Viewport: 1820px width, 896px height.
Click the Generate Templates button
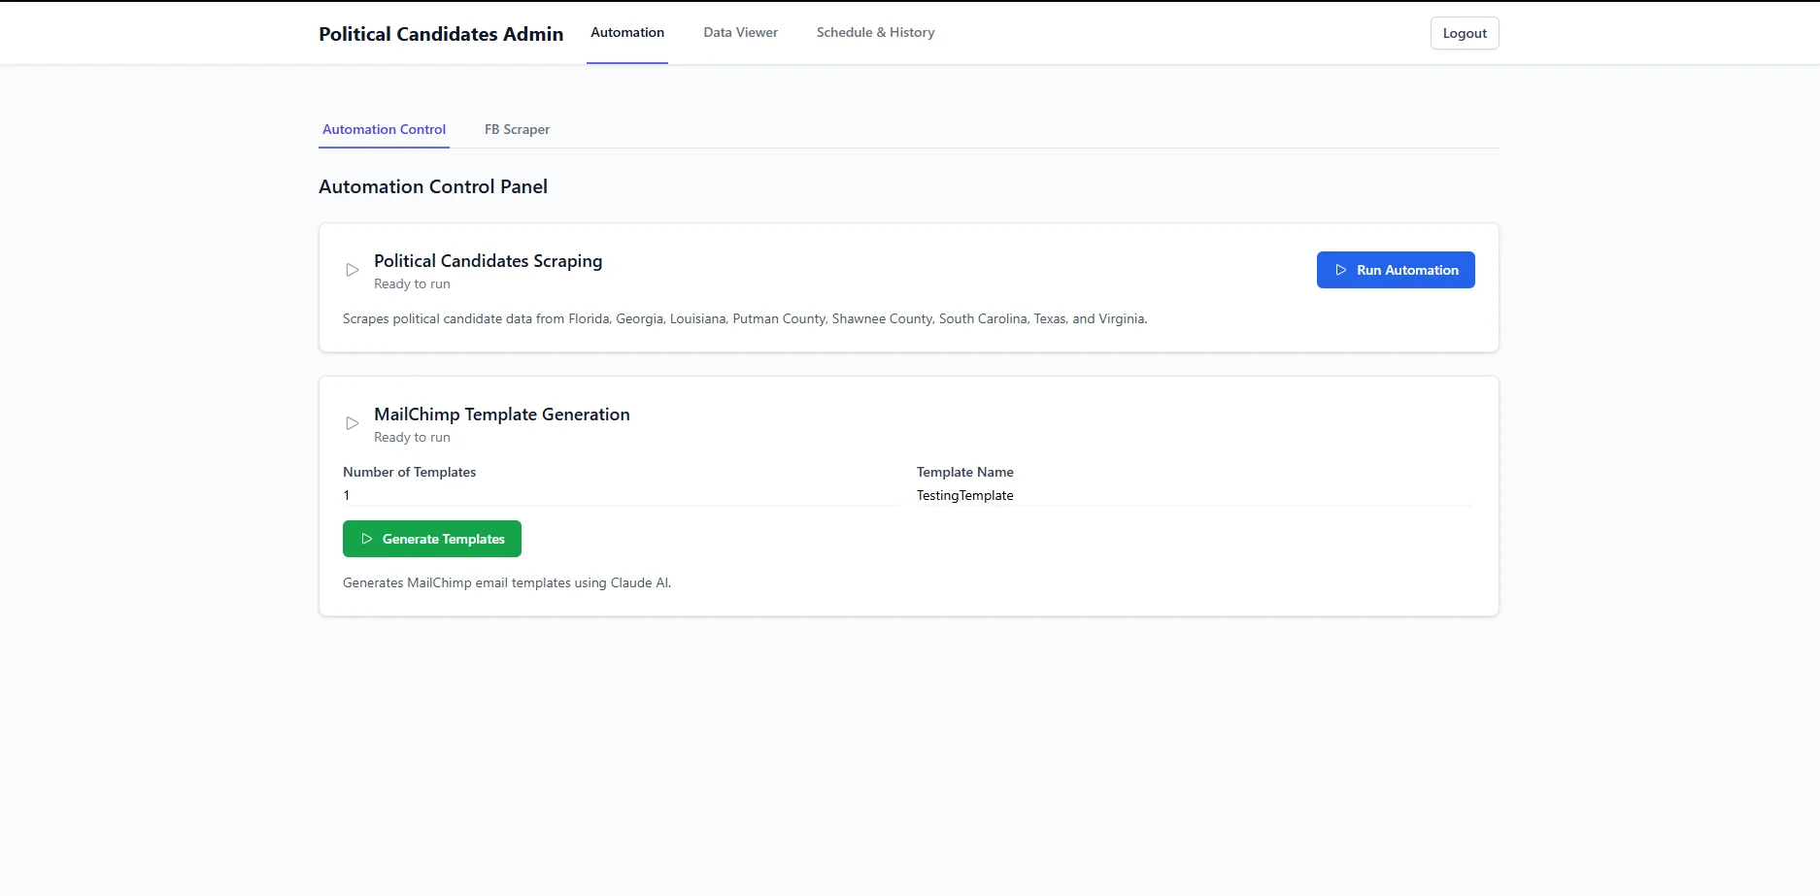point(431,539)
